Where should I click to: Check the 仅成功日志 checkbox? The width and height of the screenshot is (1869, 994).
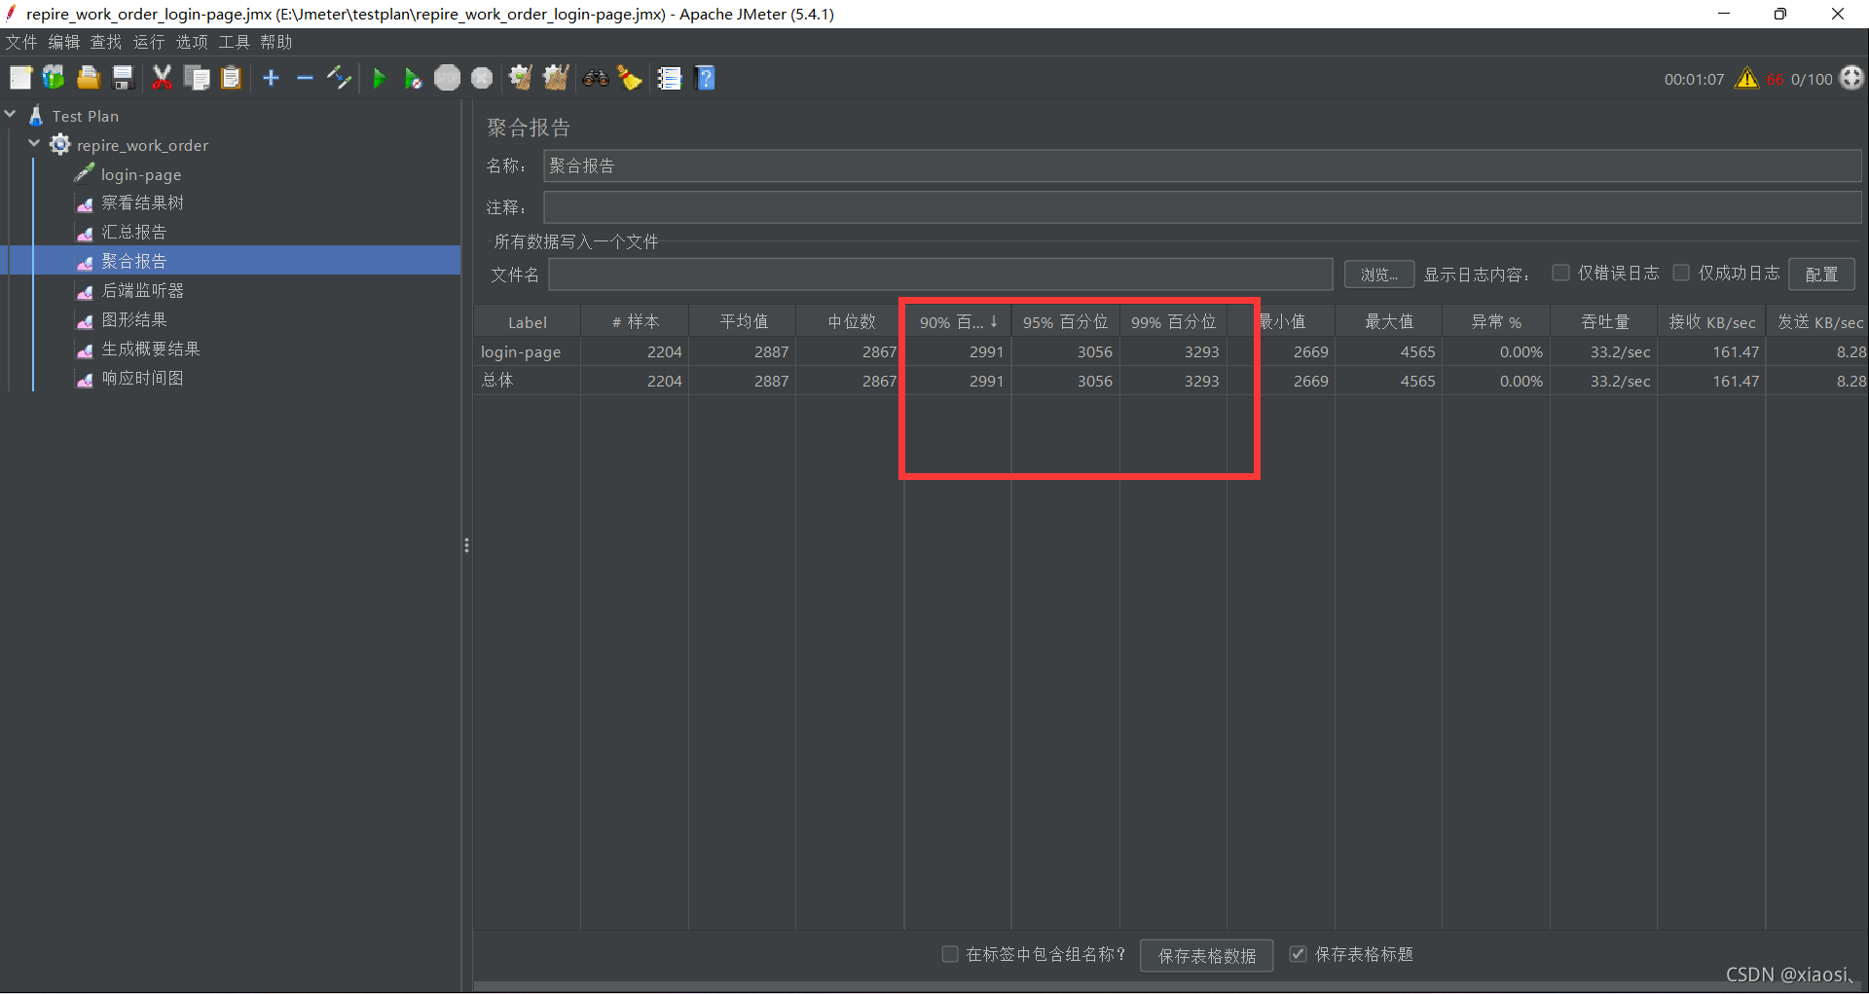tap(1681, 273)
